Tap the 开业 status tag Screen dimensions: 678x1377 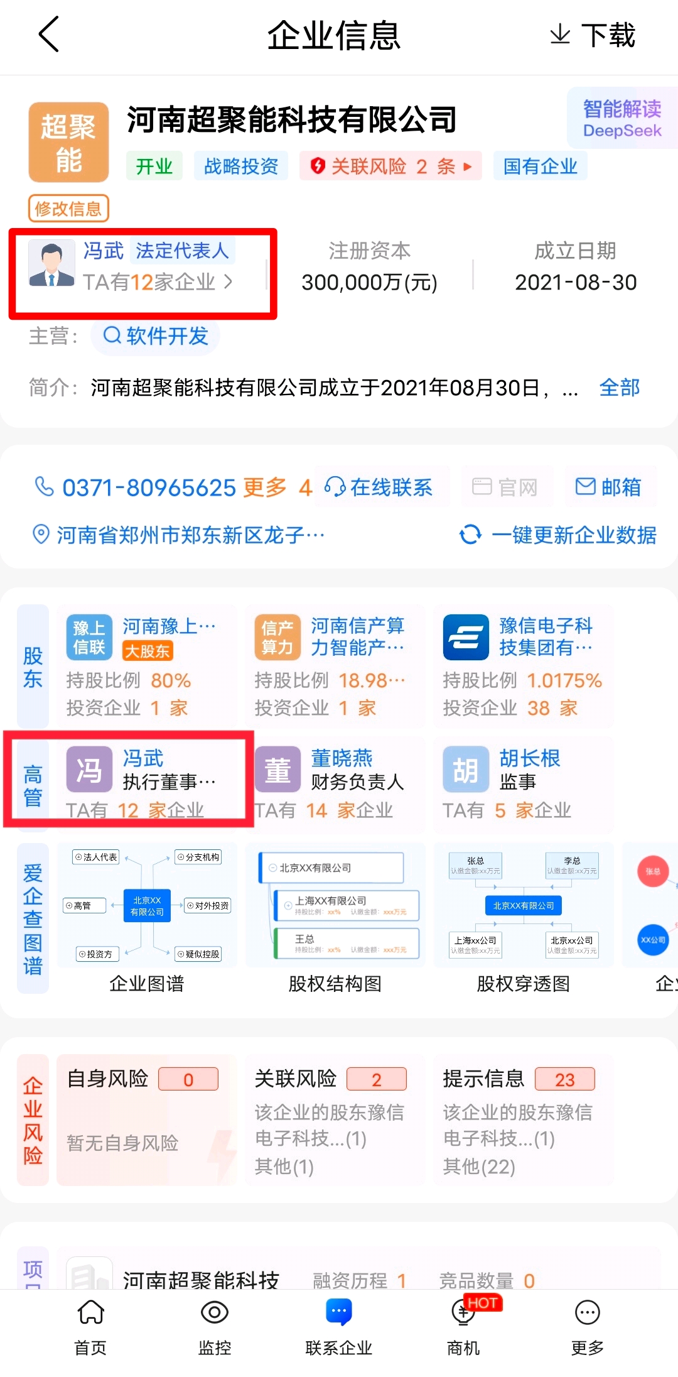click(154, 166)
